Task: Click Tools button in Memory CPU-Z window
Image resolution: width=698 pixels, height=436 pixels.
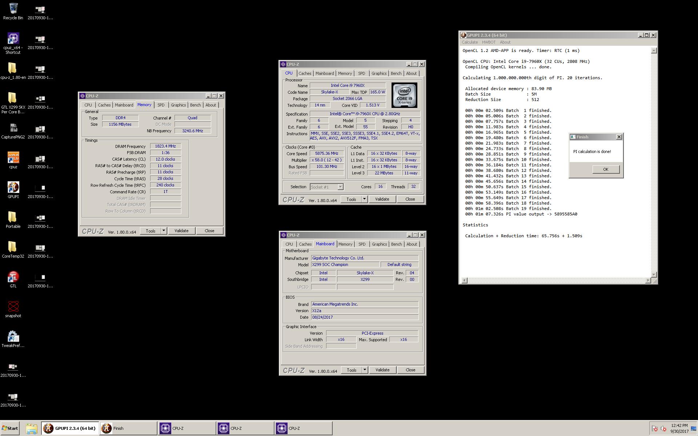Action: point(151,231)
